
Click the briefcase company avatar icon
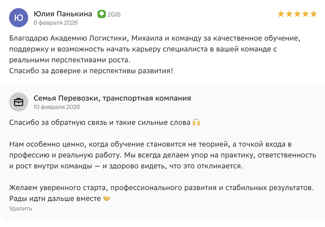(x=18, y=102)
